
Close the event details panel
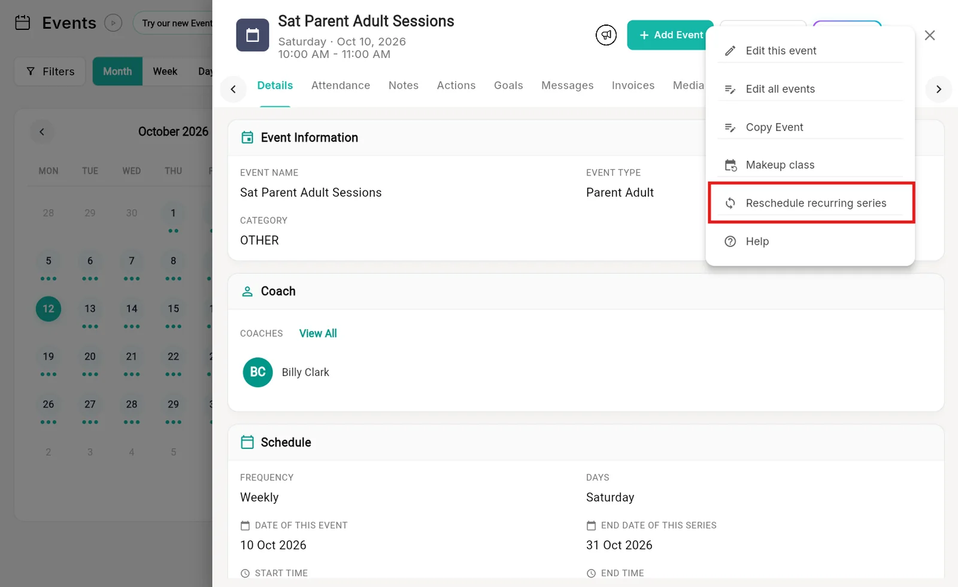[x=930, y=35]
